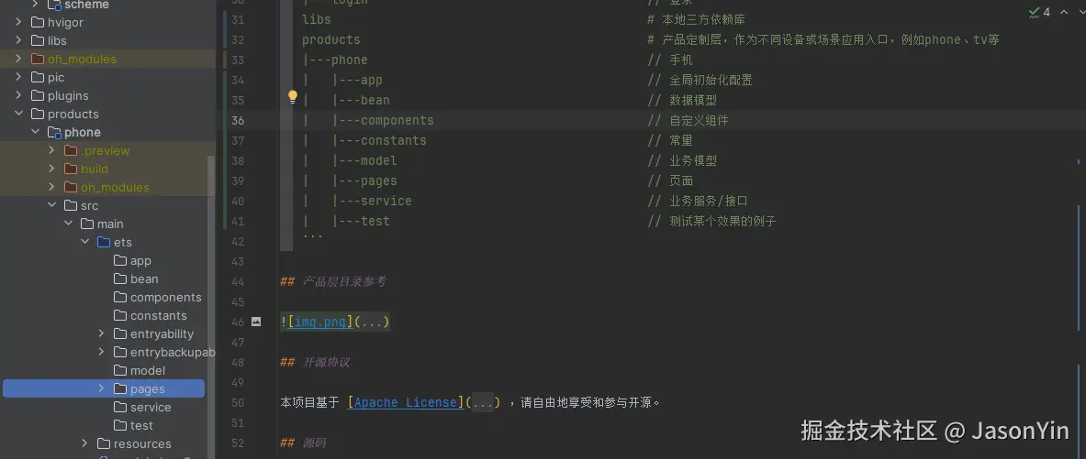The height and width of the screenshot is (459, 1086).
Task: Click the hvigor folder icon
Action: tap(38, 22)
